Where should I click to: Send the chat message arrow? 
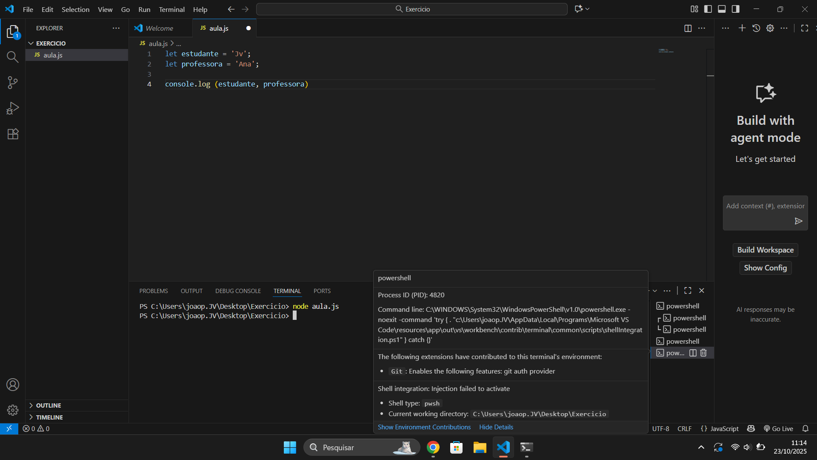click(x=798, y=221)
